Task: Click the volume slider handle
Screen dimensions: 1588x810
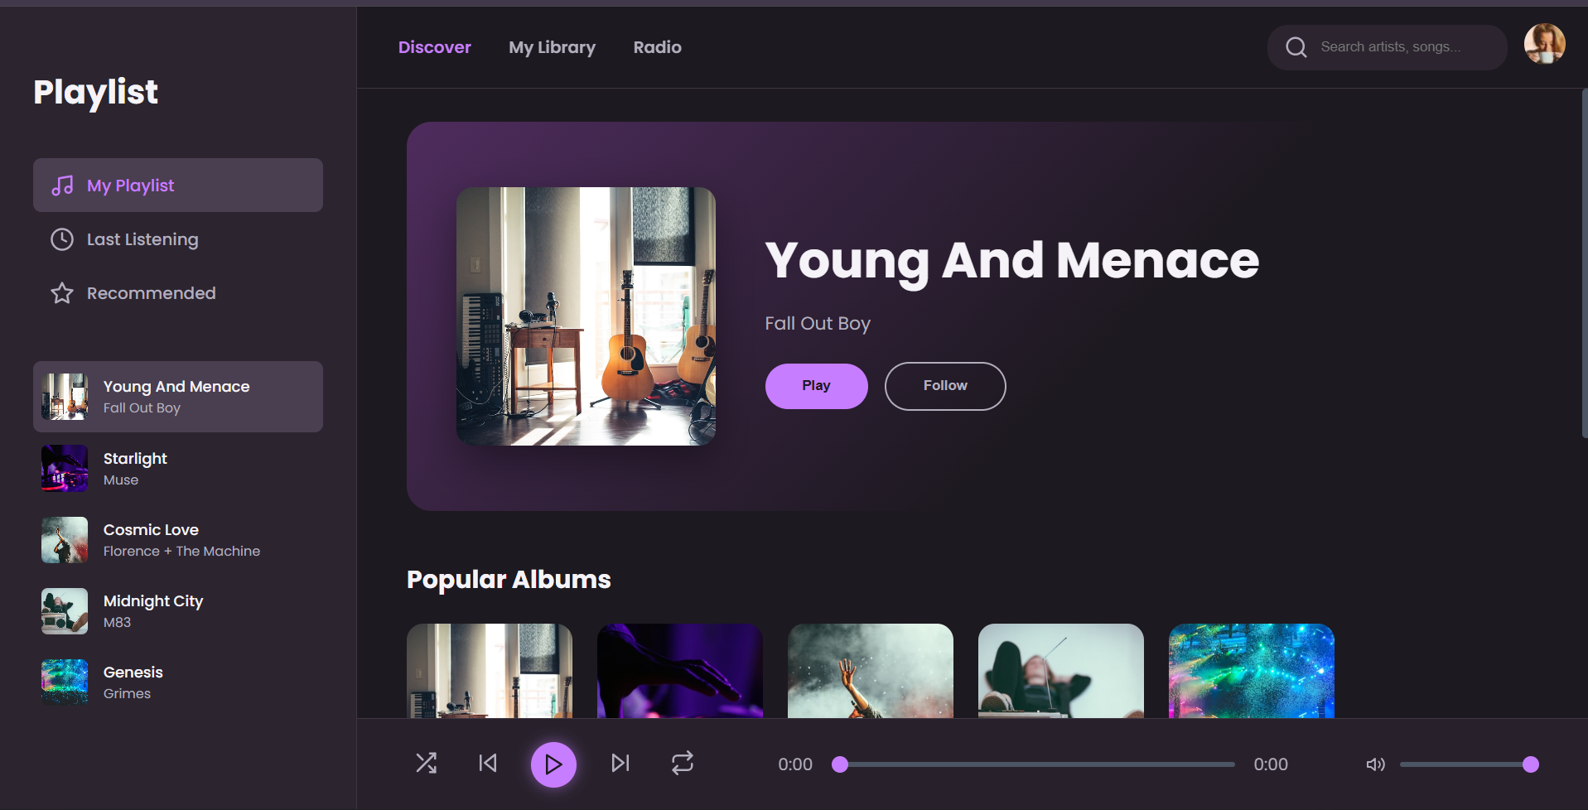Action: tap(1531, 764)
